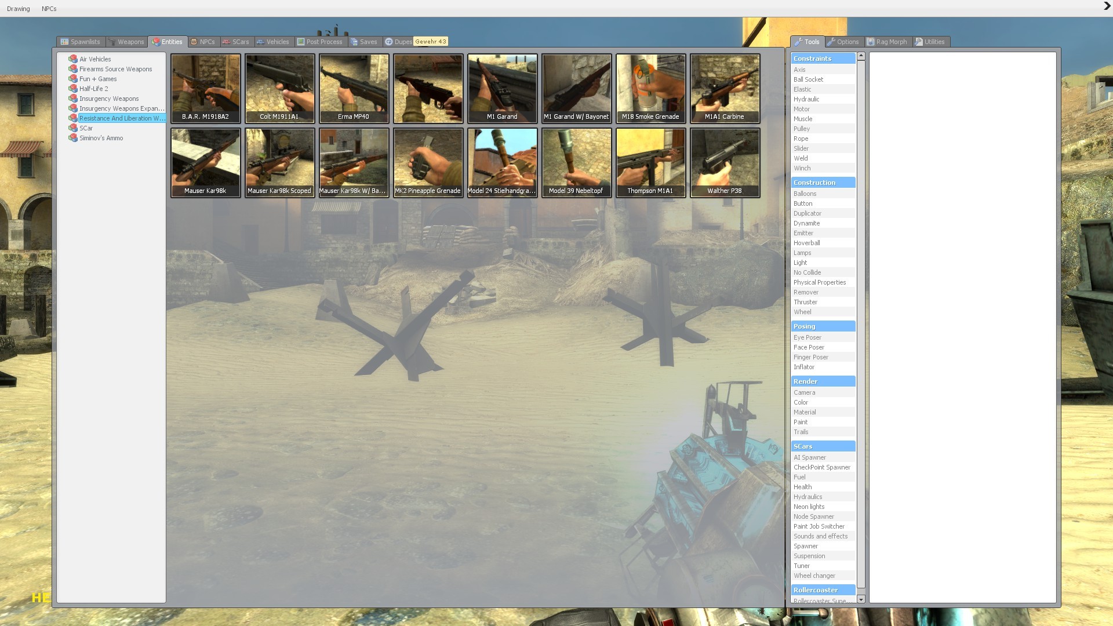Spawn the Mauser Kar98k W/ Bayonet
The image size is (1113, 626).
click(354, 163)
